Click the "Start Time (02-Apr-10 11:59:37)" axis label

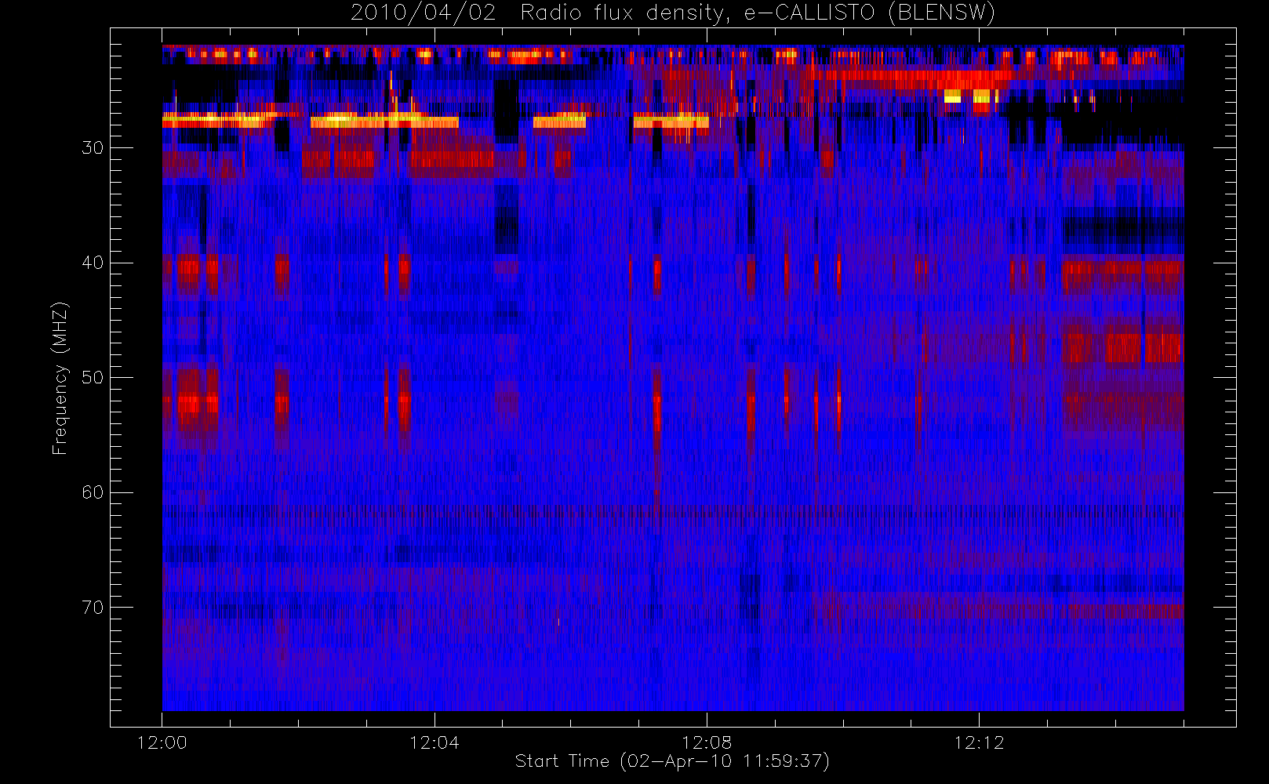pyautogui.click(x=672, y=760)
